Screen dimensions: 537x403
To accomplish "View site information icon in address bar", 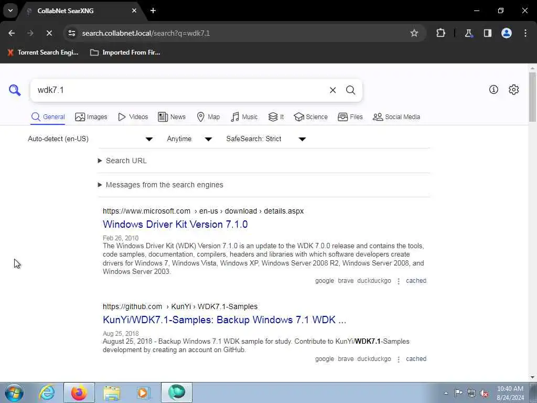I will [x=71, y=33].
